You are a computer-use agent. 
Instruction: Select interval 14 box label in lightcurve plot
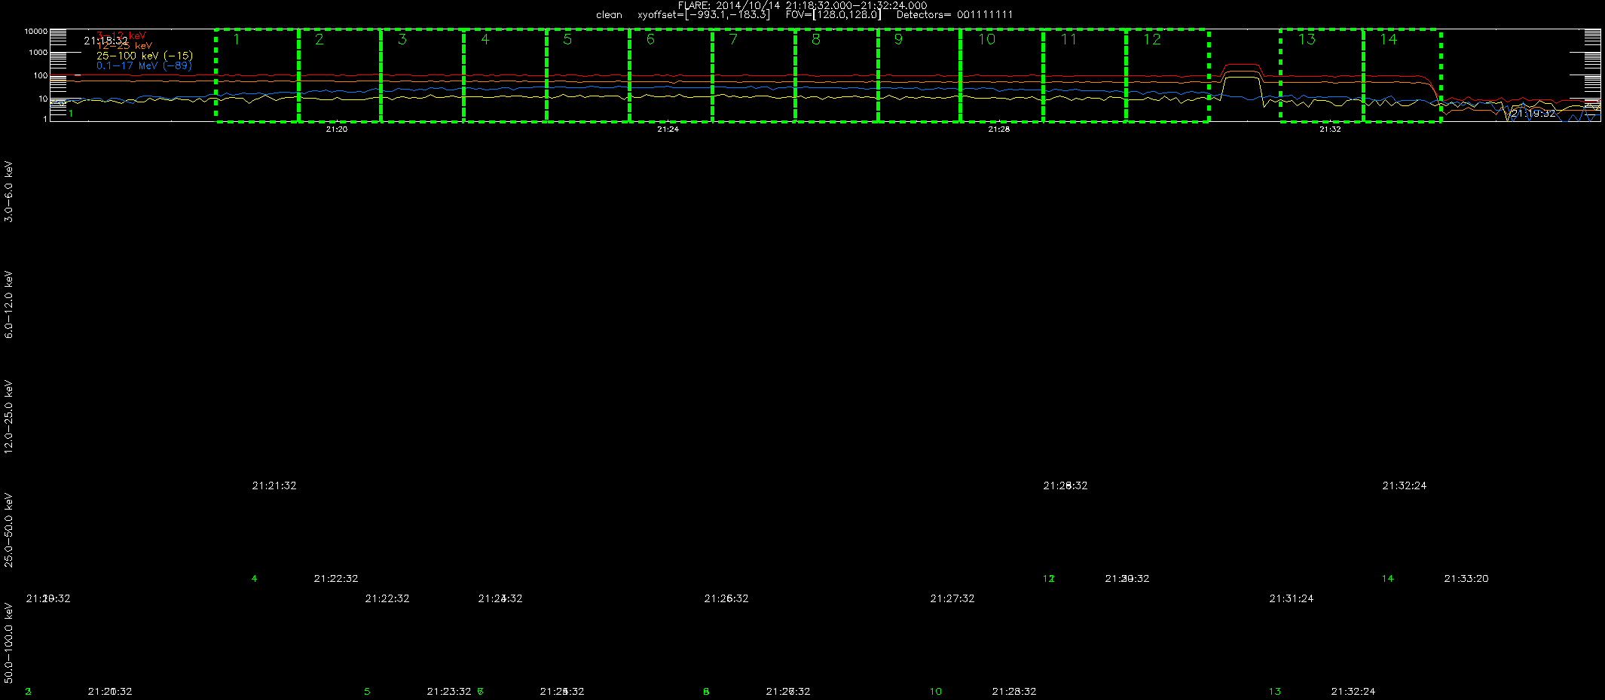tap(1389, 39)
